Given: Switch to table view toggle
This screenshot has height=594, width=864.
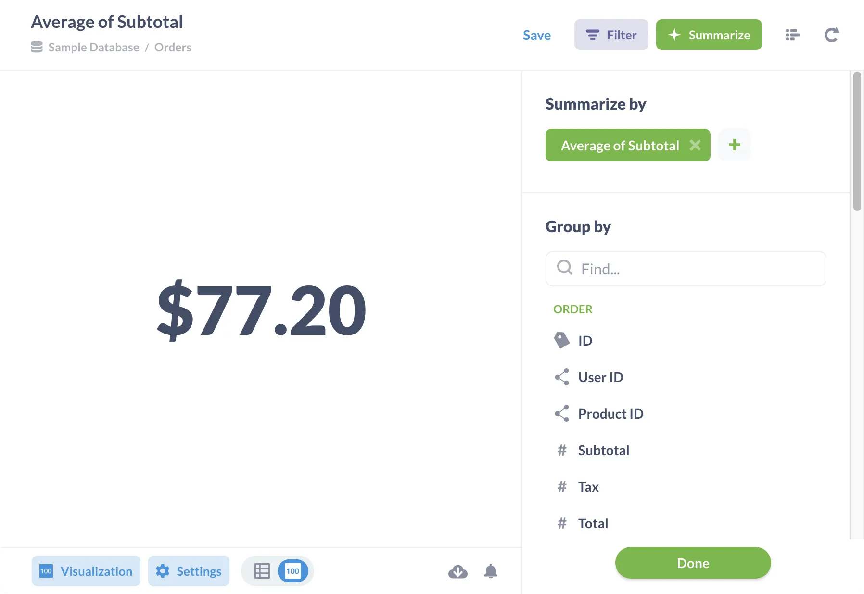Looking at the screenshot, I should pyautogui.click(x=262, y=571).
